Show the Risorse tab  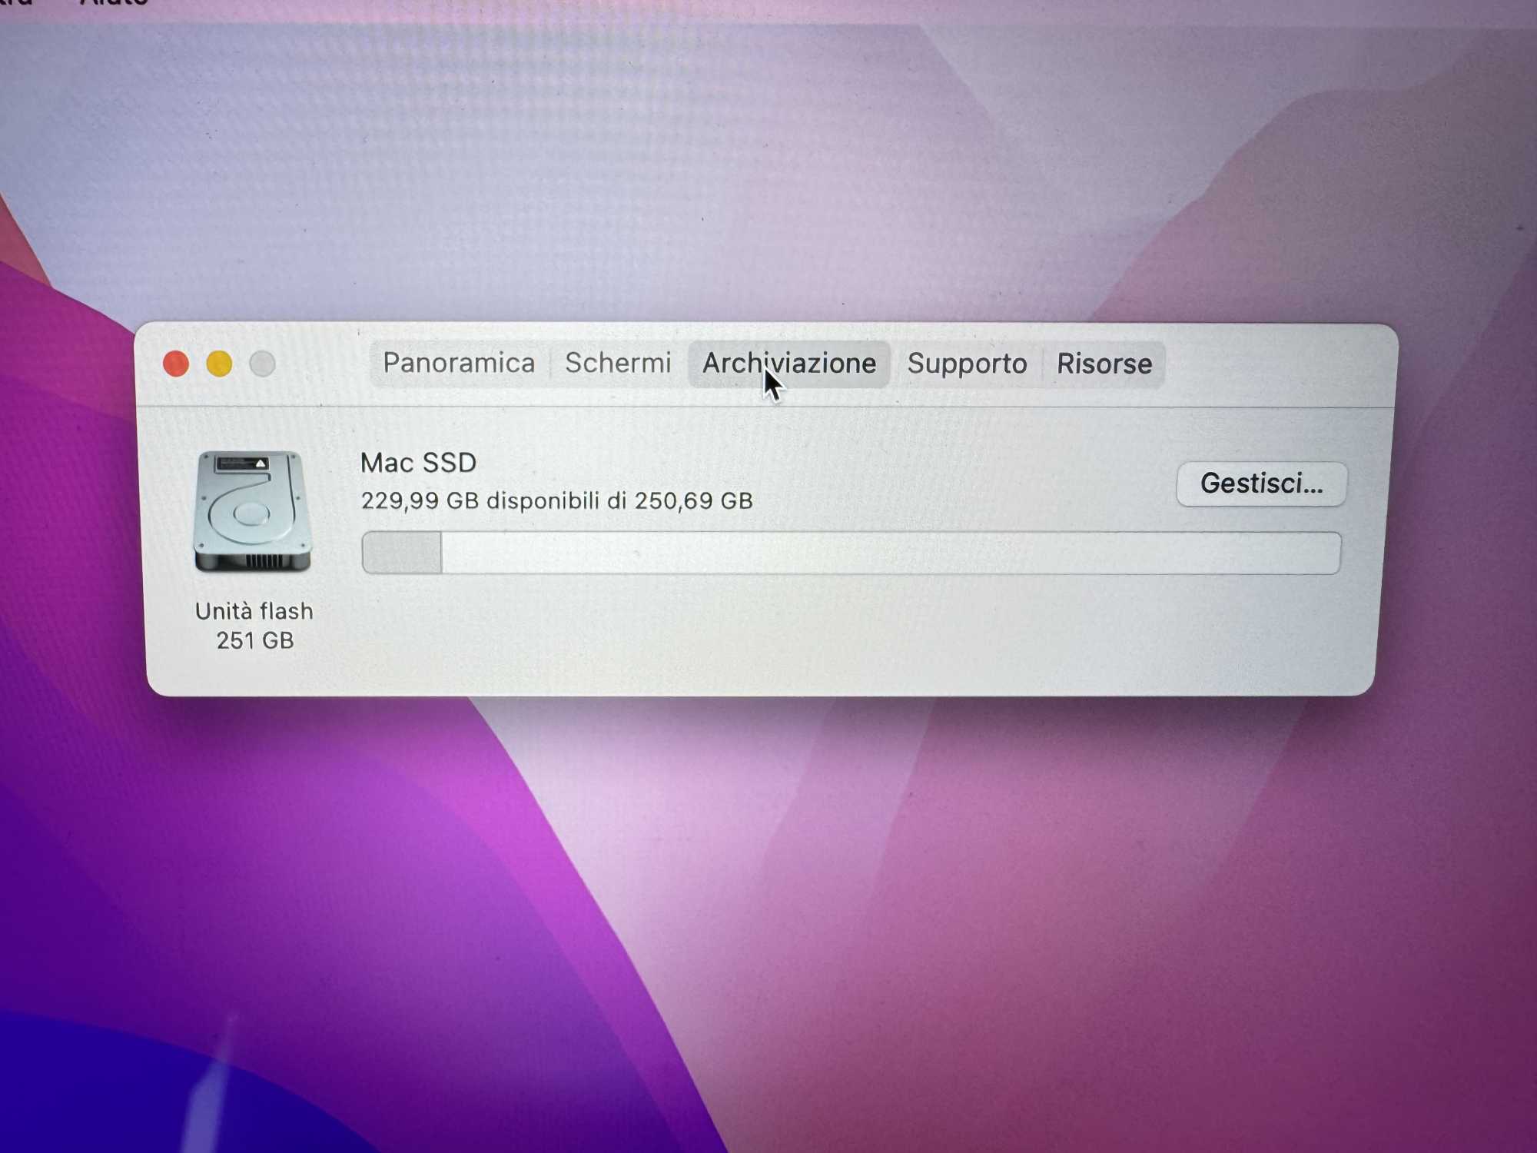click(1104, 364)
